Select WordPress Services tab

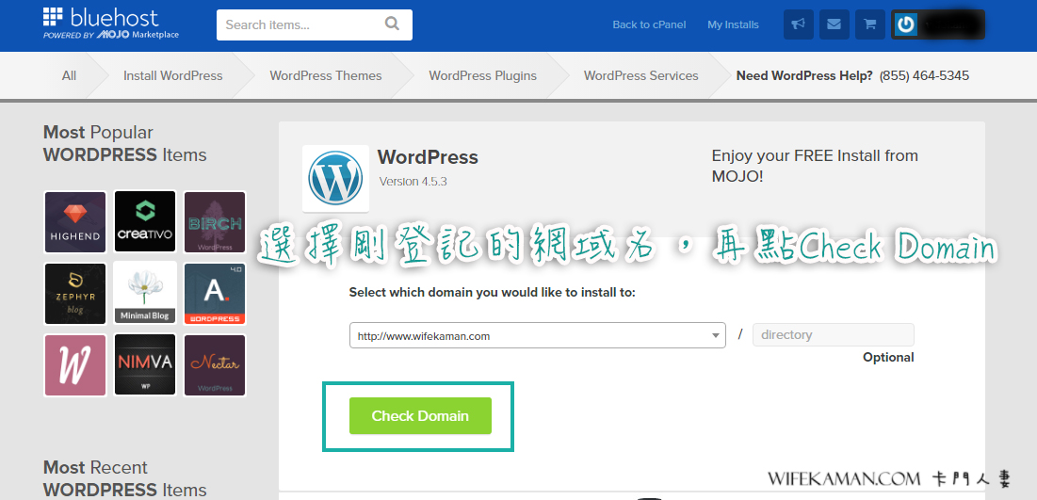tap(640, 75)
